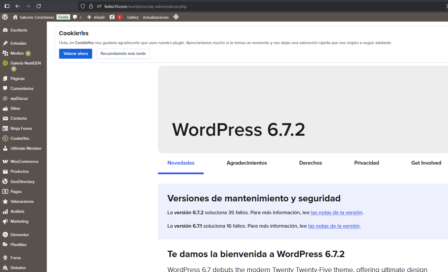Click the Marketing megaphone icon

(5, 221)
